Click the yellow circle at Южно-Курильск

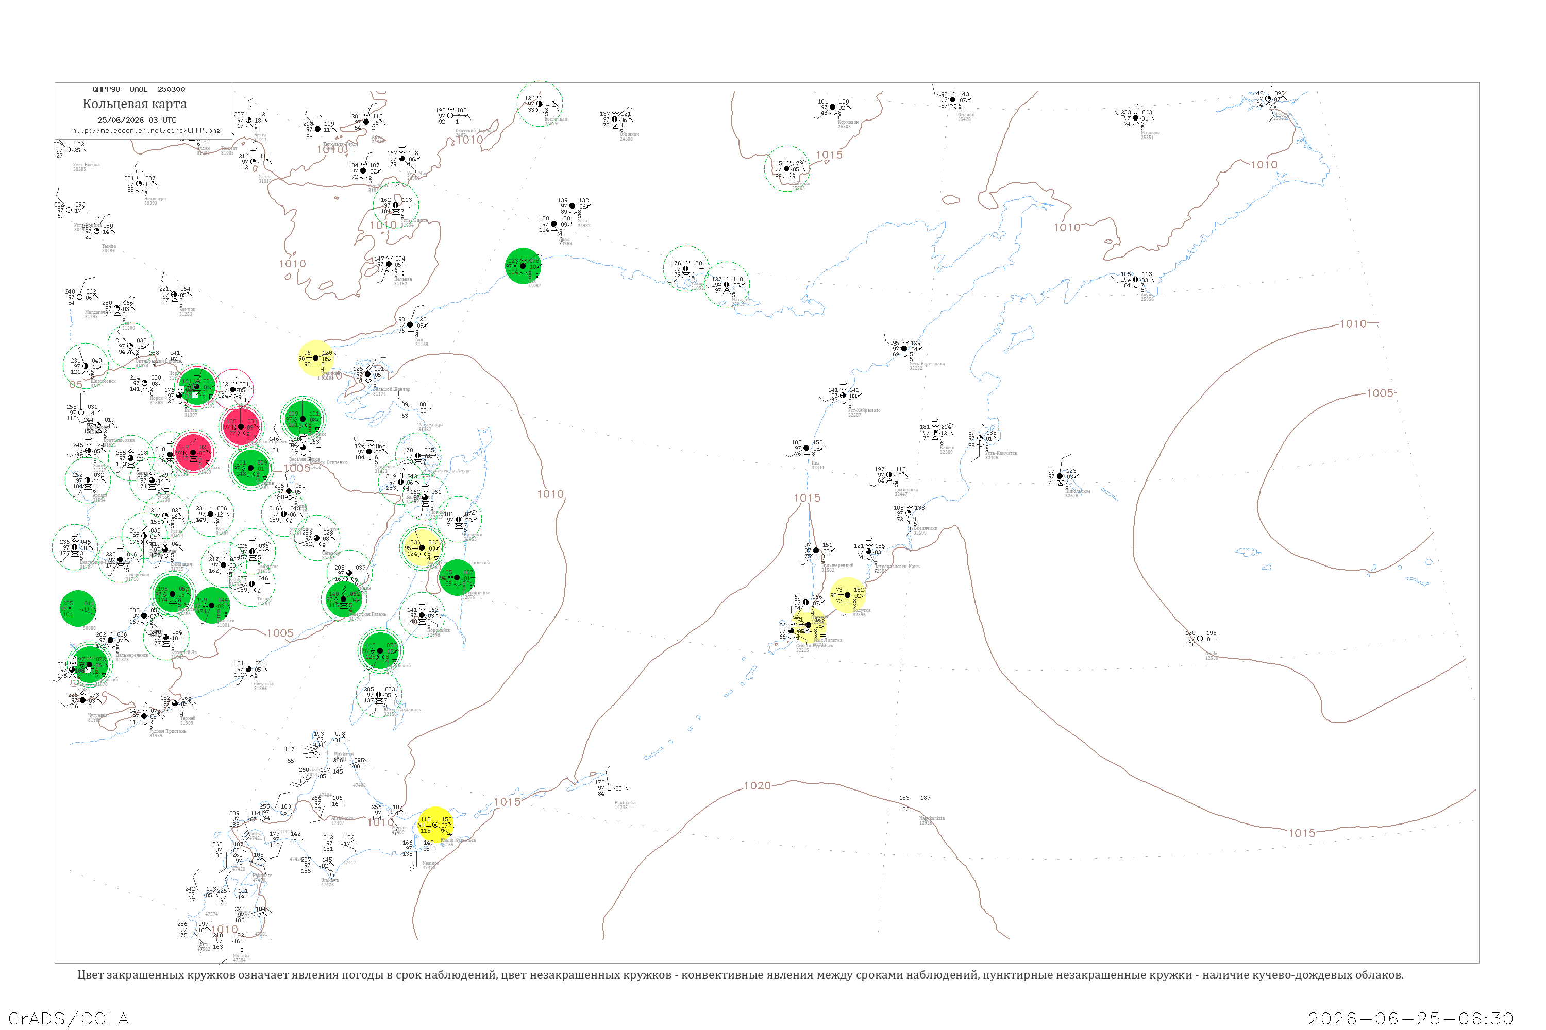[435, 825]
